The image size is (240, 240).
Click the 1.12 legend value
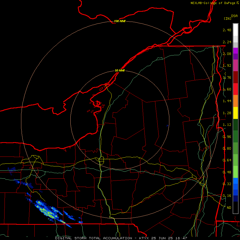227,125
